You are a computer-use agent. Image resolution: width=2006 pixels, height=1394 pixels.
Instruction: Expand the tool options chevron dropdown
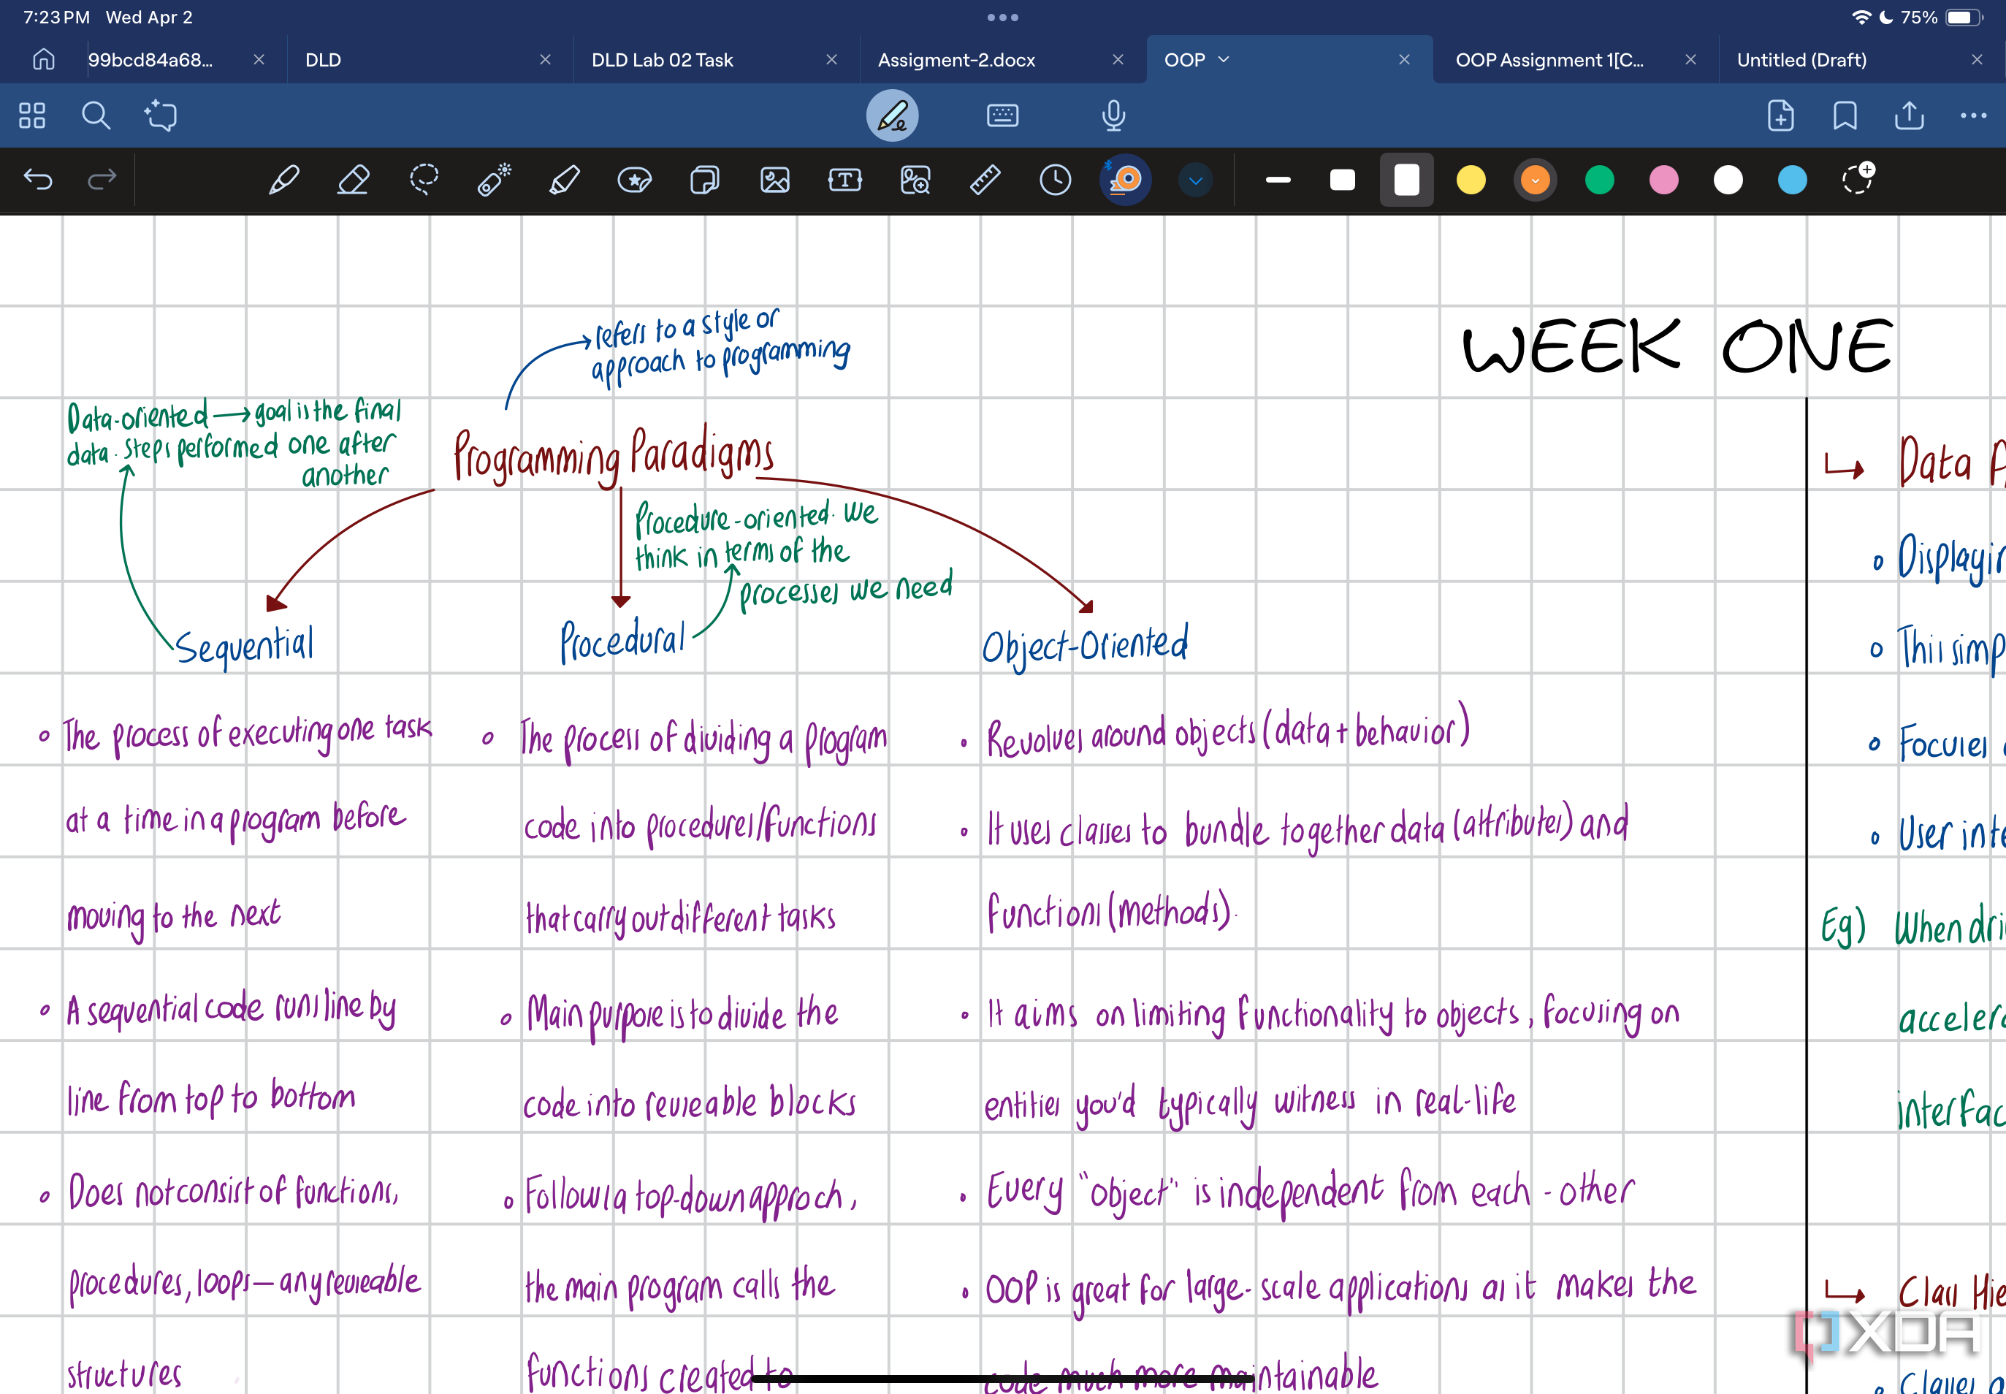pos(1196,180)
